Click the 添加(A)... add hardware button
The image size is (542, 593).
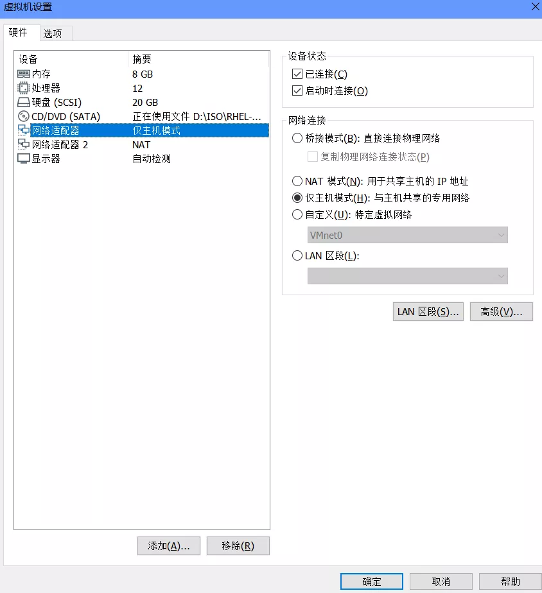pyautogui.click(x=169, y=546)
